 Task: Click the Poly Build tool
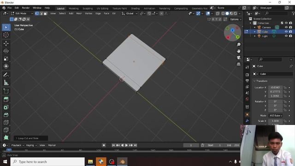[6, 137]
